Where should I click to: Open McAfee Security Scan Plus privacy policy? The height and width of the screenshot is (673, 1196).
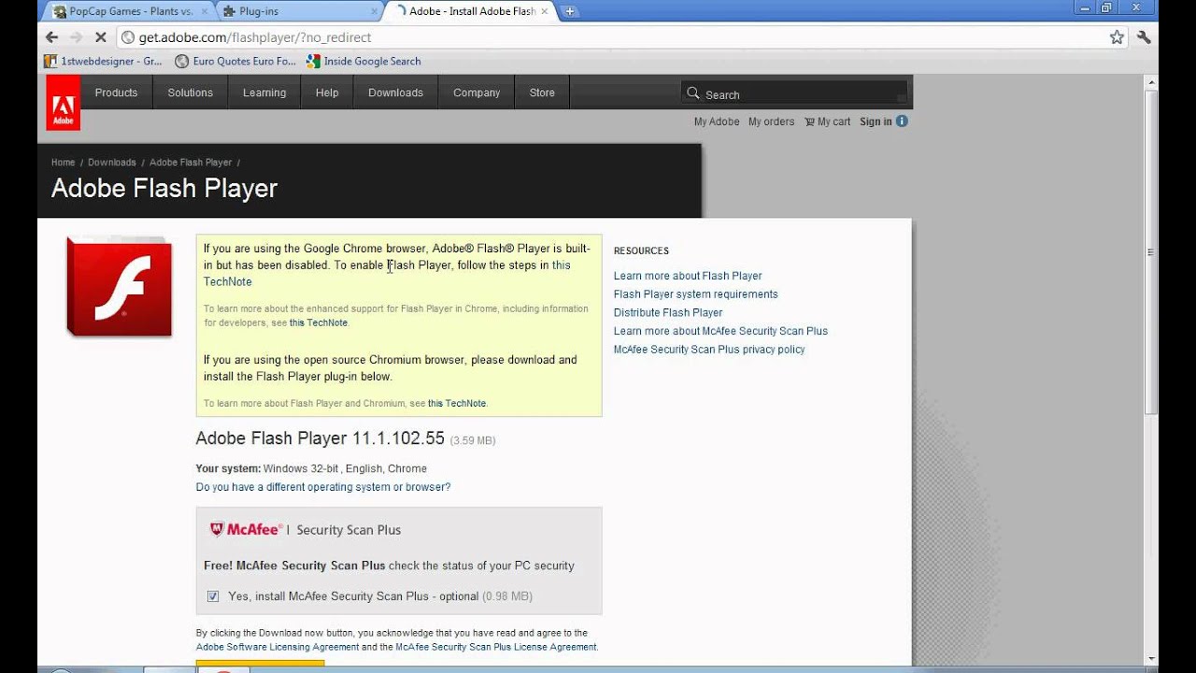709,350
